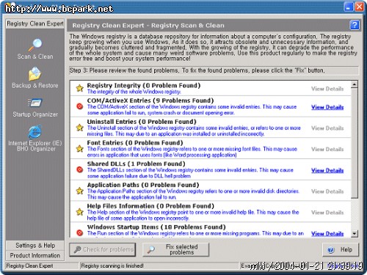This screenshot has height=275, width=367.
Task: Click grayed View Details for Application Paths
Action: pos(327,191)
